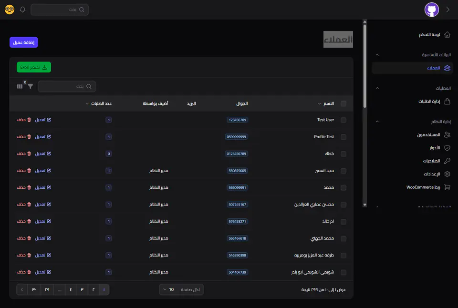The width and height of the screenshot is (458, 308).
Task: Click phone number 0599999999 badge
Action: pos(236,137)
